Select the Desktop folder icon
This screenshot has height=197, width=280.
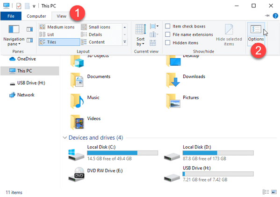173,61
